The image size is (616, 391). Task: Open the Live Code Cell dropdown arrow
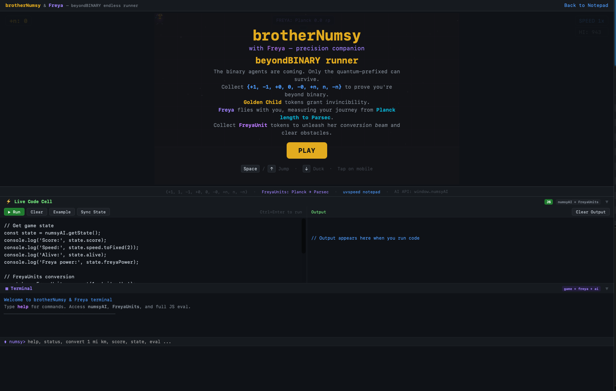point(607,202)
